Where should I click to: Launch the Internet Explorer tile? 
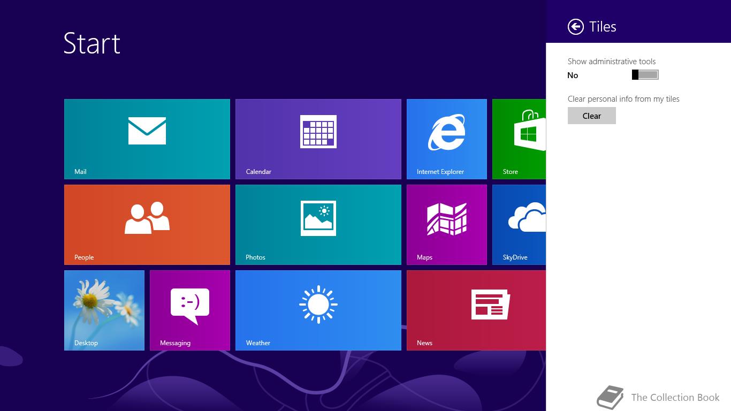(x=447, y=139)
